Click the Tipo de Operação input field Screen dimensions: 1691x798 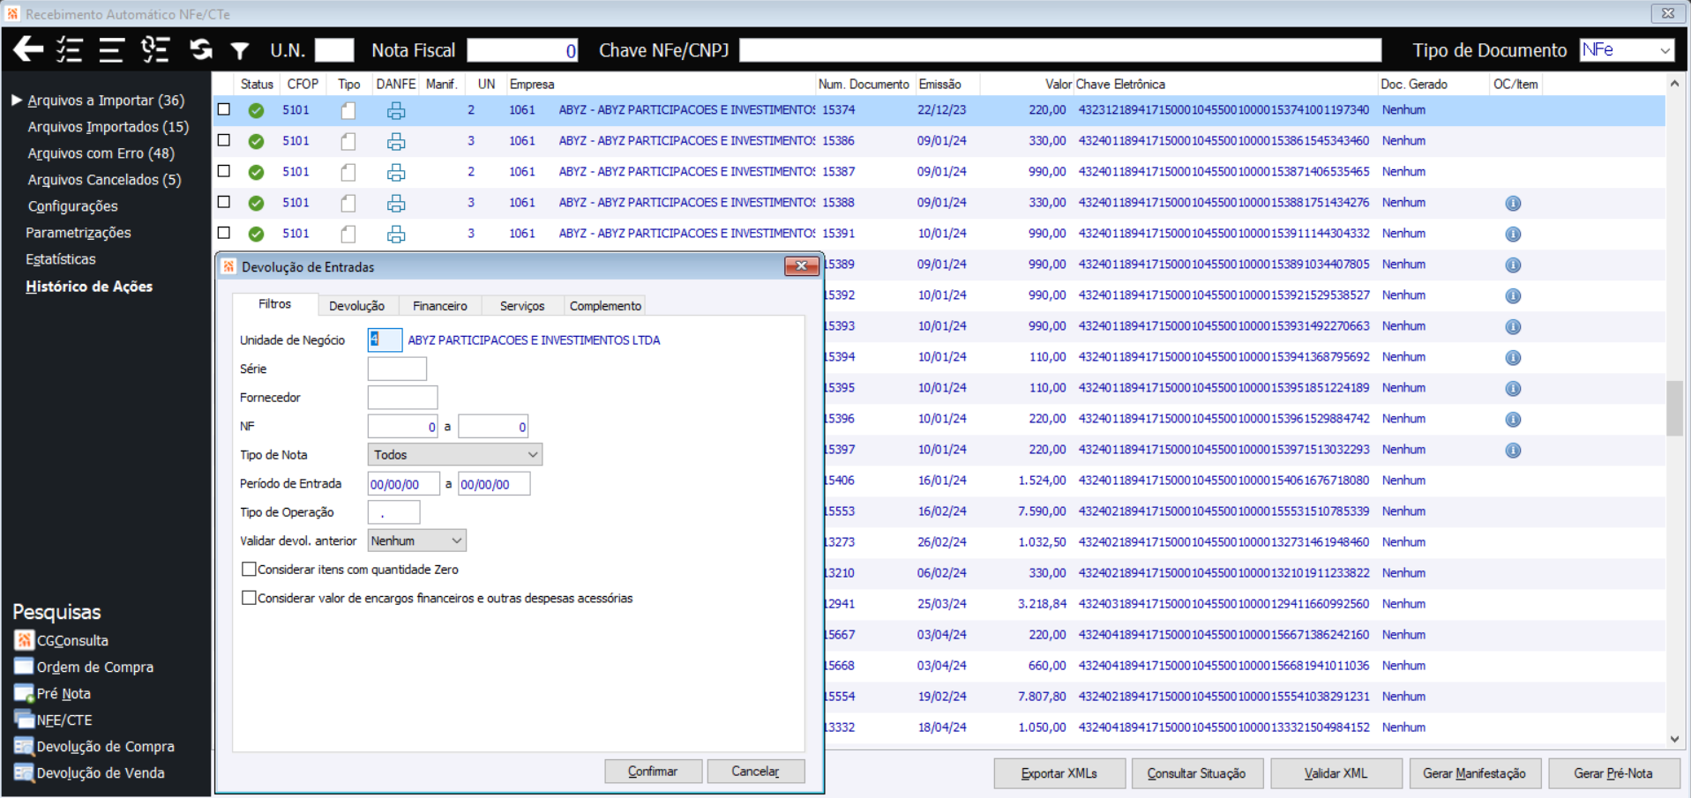click(x=393, y=512)
